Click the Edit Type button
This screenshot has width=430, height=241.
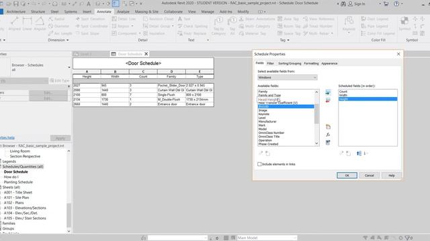click(x=60, y=80)
